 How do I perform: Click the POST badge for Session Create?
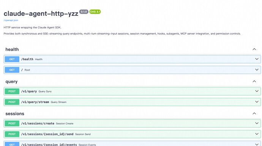click(x=12, y=124)
